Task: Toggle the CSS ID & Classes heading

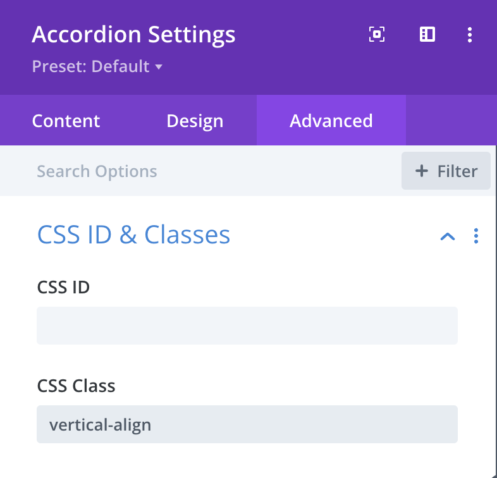Action: click(x=134, y=235)
